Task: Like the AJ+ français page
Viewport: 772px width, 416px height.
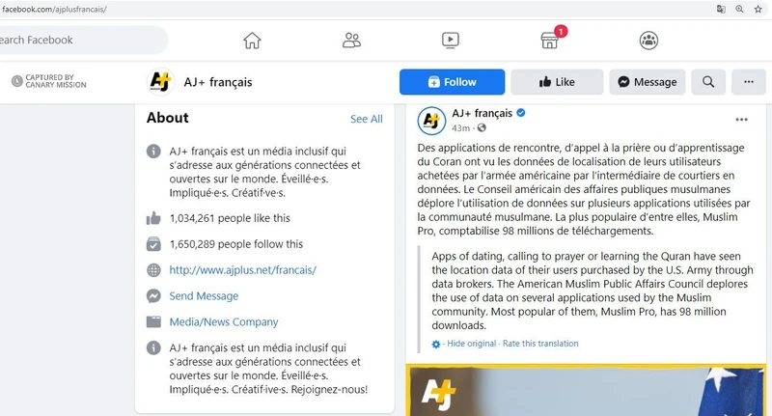Action: [x=557, y=82]
